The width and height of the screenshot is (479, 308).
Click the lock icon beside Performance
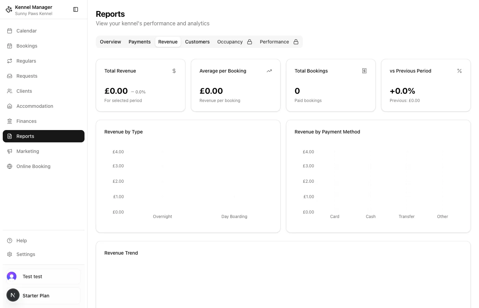pyautogui.click(x=296, y=41)
